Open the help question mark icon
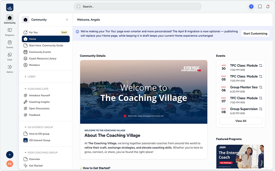Image resolution: width=275 pixels, height=171 pixels. click(251, 6)
